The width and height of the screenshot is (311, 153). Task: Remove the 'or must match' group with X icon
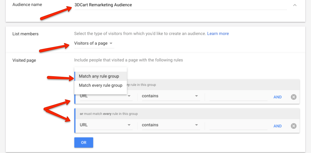click(x=294, y=126)
